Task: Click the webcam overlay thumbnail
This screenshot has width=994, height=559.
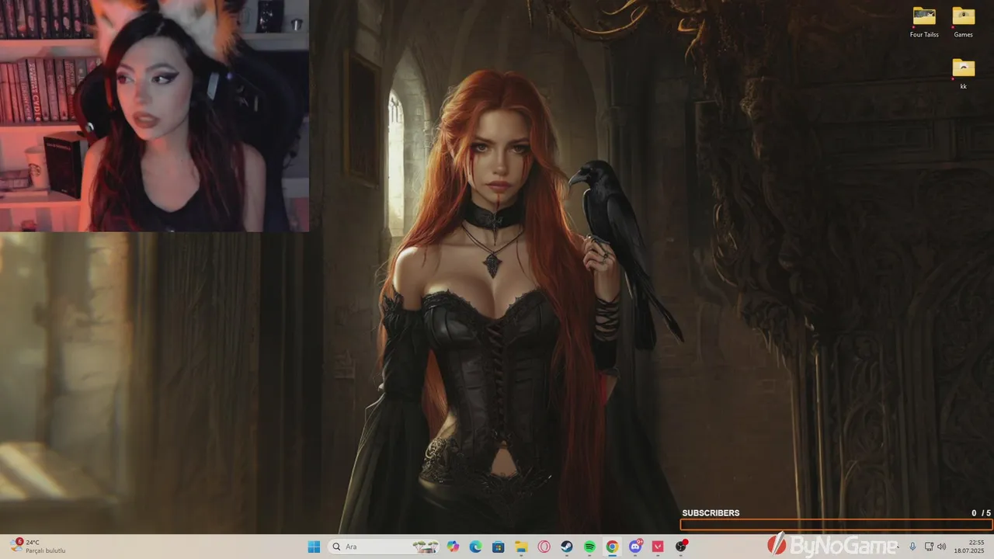Action: coord(155,116)
